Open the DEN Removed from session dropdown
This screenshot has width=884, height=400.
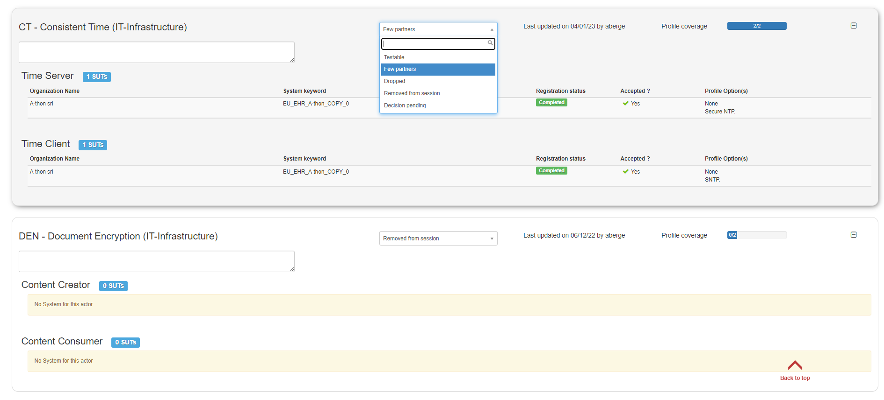click(x=438, y=238)
